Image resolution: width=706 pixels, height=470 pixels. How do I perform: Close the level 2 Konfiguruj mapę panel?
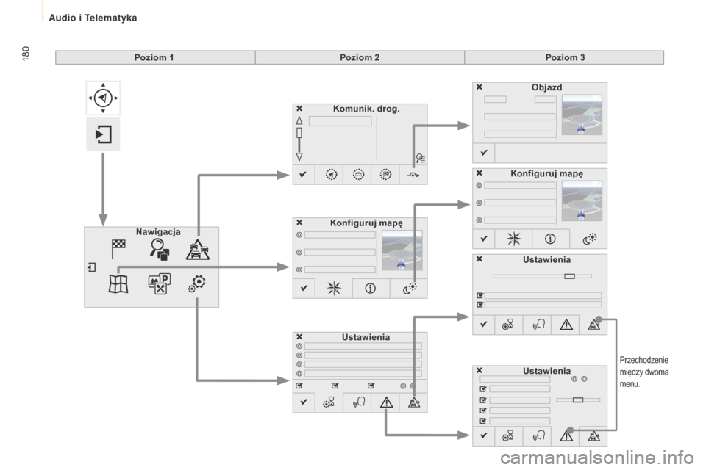[x=299, y=223]
